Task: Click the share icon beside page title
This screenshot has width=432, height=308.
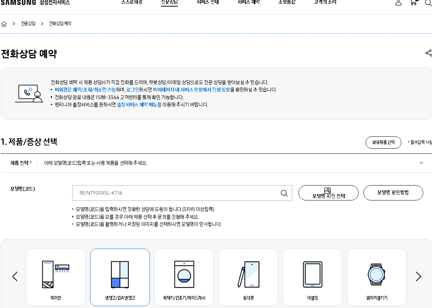Action: 428,53
